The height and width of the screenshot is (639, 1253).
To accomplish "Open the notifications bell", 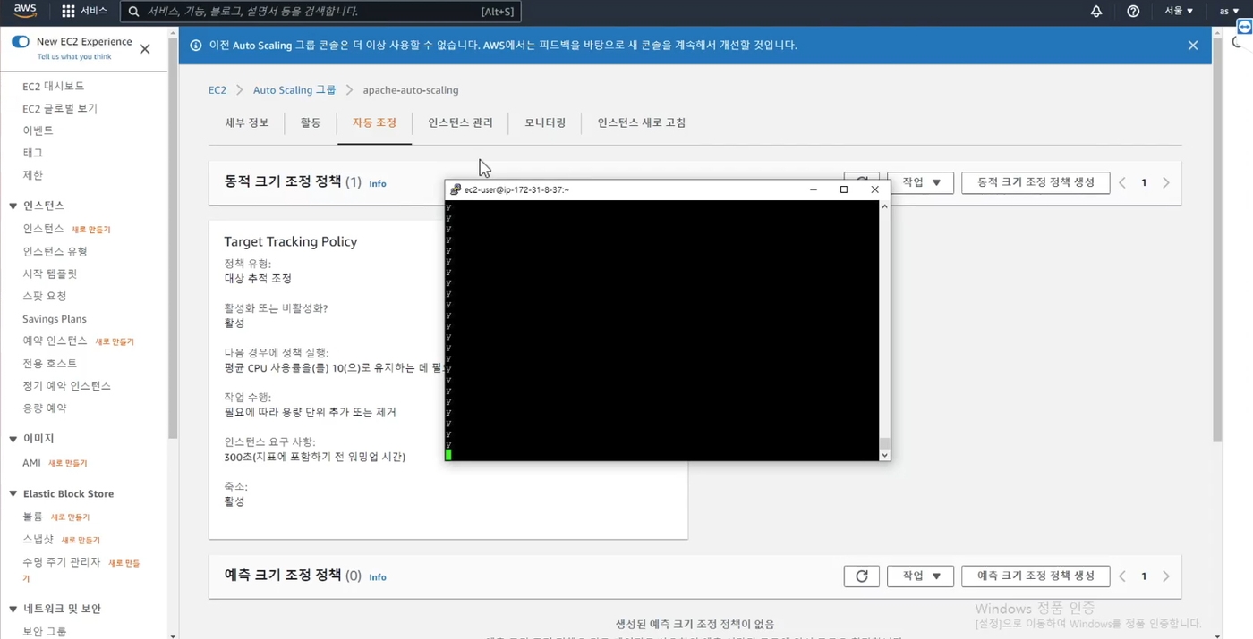I will coord(1096,12).
